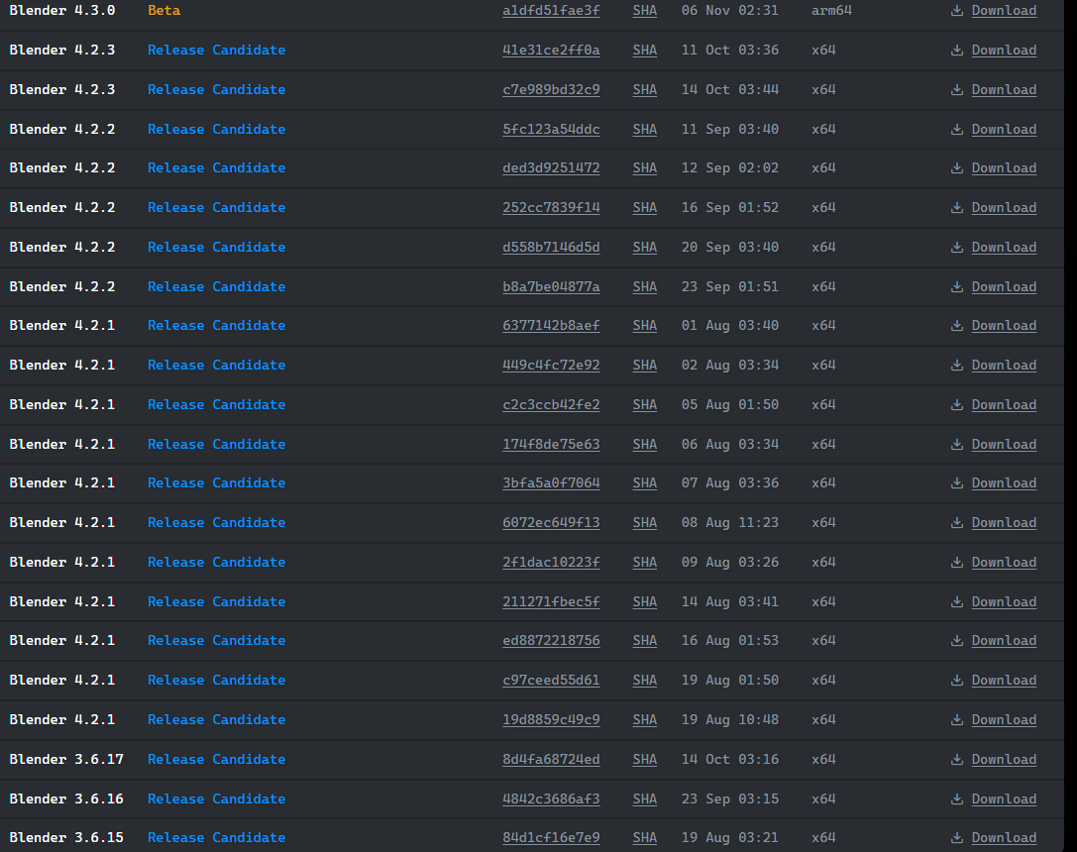The image size is (1077, 852).
Task: Click download icon for build 5fc123a54ddc
Action: [x=957, y=129]
